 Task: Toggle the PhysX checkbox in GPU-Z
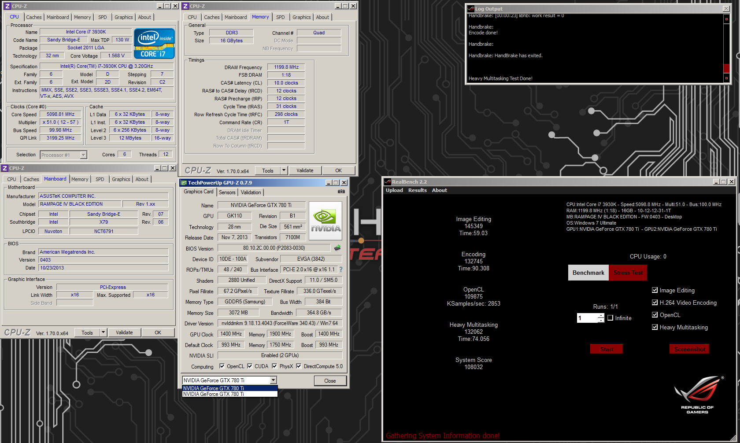[x=274, y=366]
